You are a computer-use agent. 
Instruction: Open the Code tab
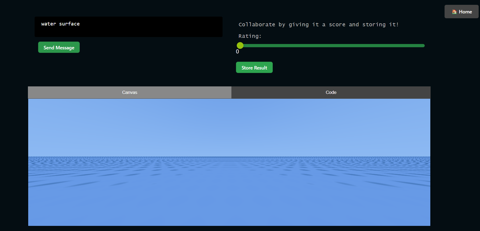click(331, 93)
